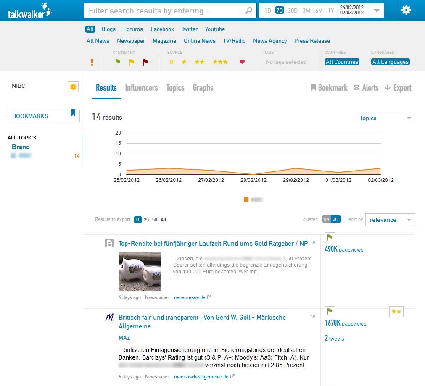425x386 pixels.
Task: Filter by green positive sentiment flag
Action: click(118, 62)
